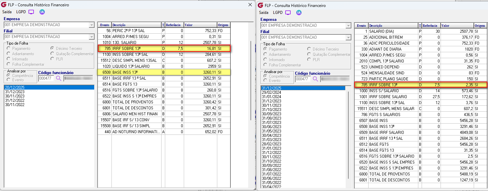Click the IA icon in right window
This screenshot has width=488, height=191.
[299, 13]
